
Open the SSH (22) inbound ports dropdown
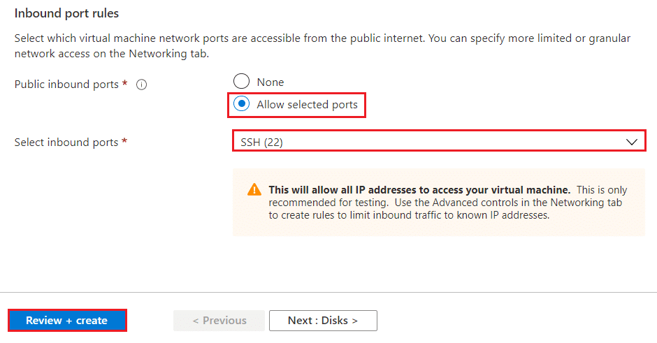pyautogui.click(x=439, y=143)
